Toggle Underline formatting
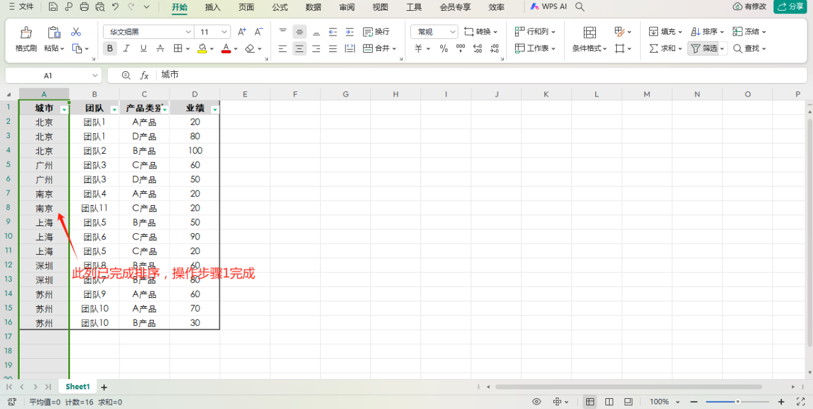Image resolution: width=813 pixels, height=409 pixels. [144, 48]
